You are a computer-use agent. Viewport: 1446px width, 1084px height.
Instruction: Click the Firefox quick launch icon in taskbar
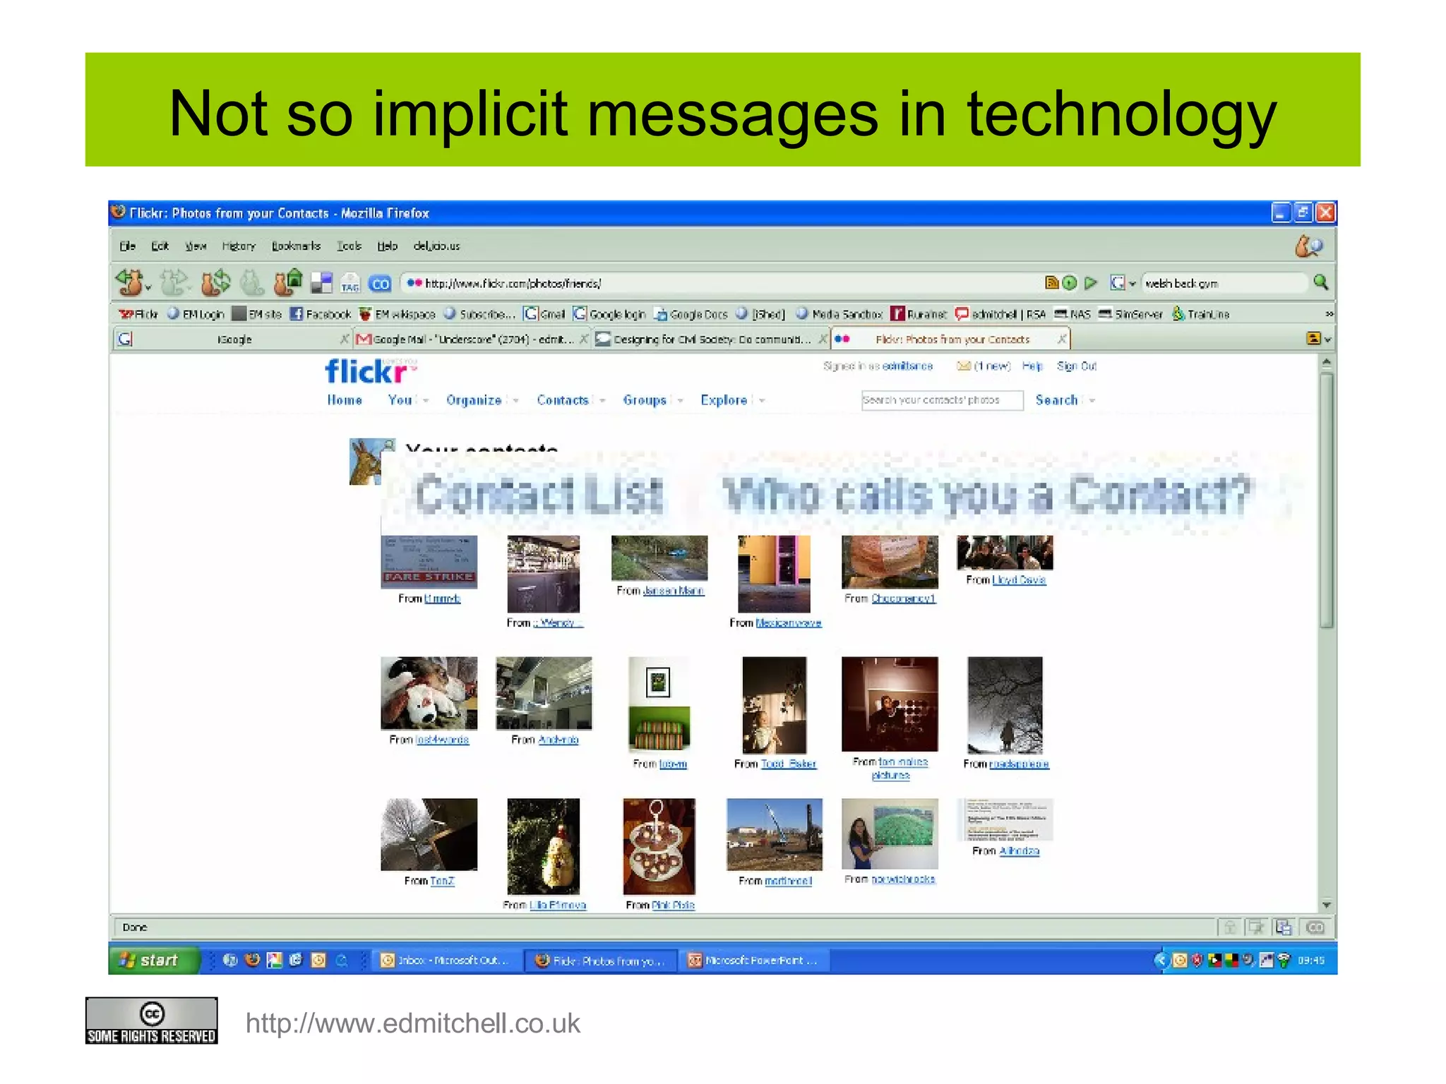click(x=252, y=960)
